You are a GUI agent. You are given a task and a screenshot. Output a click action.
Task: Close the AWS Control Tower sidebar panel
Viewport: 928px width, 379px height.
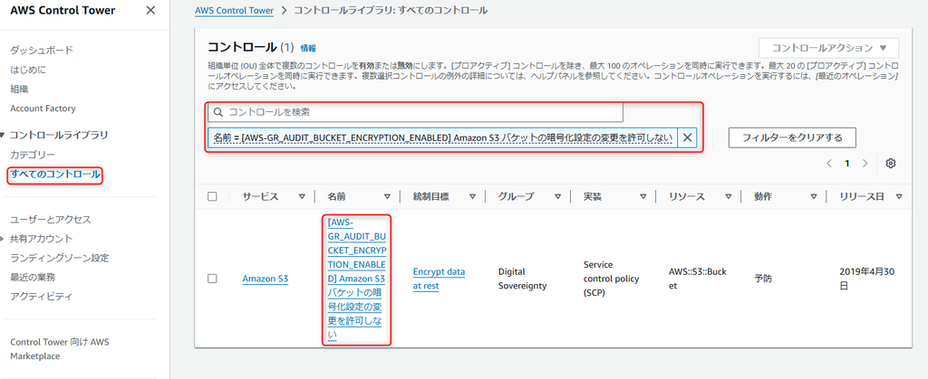click(x=150, y=10)
